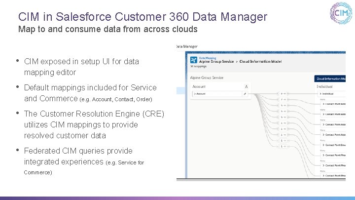Click the hierarchy icon on the Account card
This screenshot has width=355, height=200.
pos(247,86)
